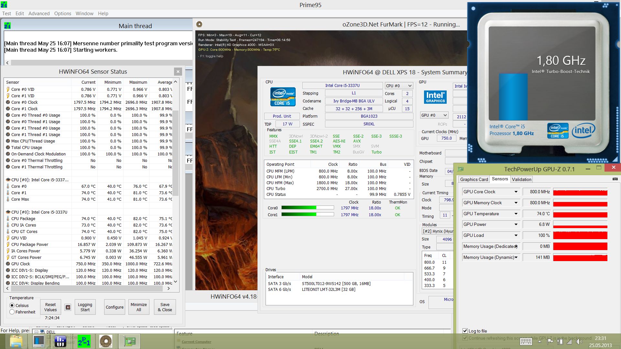
Task: Click the GPU-Z title bar app icon
Action: (461, 169)
